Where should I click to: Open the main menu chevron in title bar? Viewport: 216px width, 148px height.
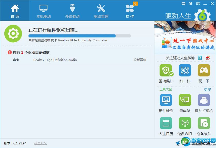pos(198,4)
